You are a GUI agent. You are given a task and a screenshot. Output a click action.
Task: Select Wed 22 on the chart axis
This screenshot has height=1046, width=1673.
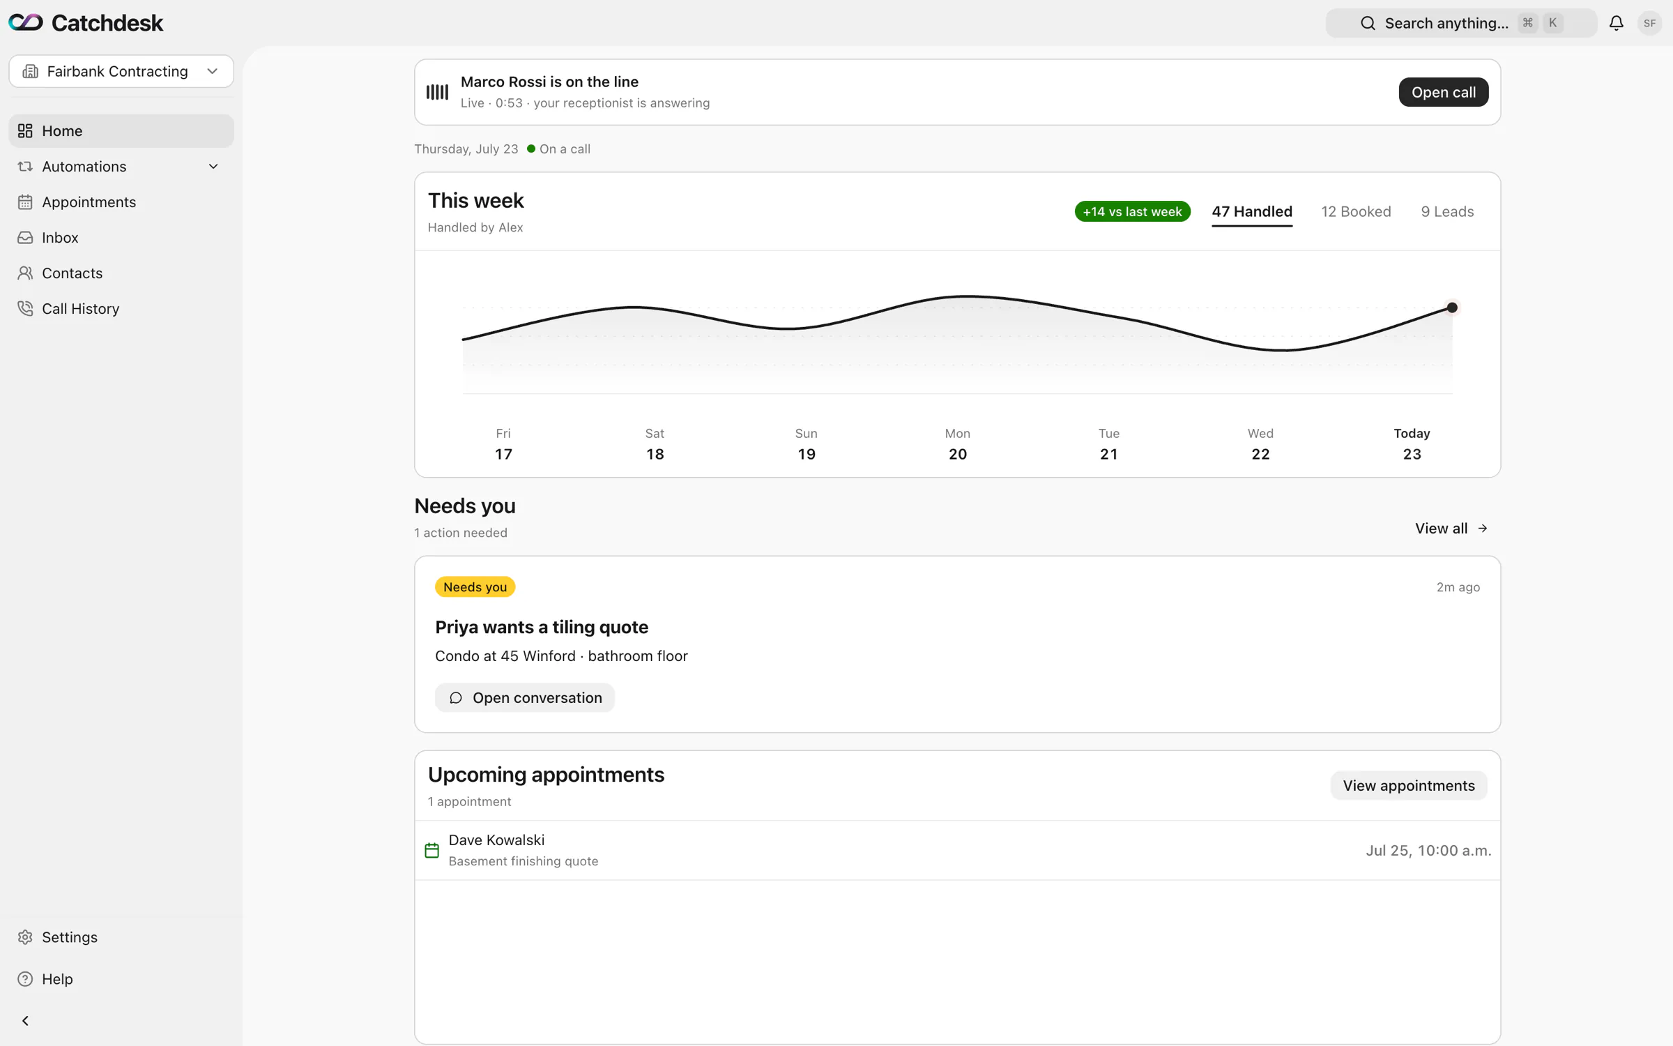tap(1260, 444)
